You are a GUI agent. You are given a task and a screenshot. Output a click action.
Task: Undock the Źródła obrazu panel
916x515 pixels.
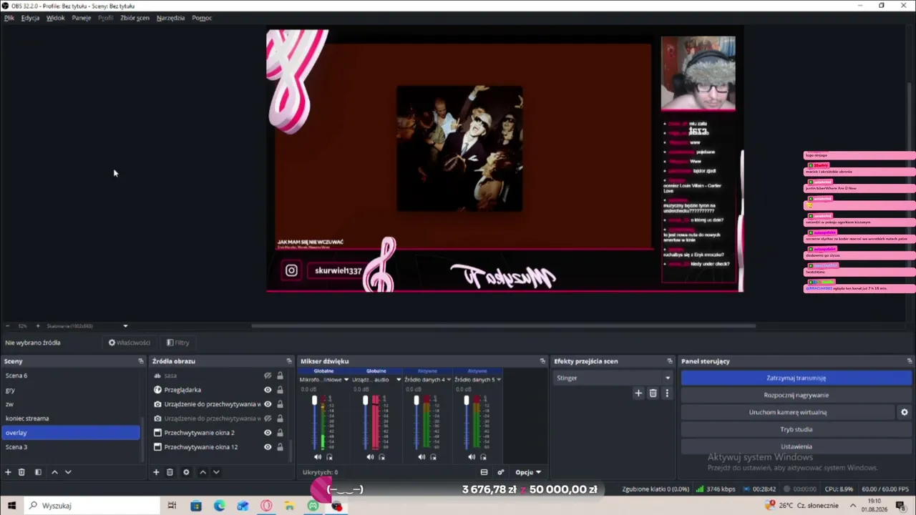[289, 361]
